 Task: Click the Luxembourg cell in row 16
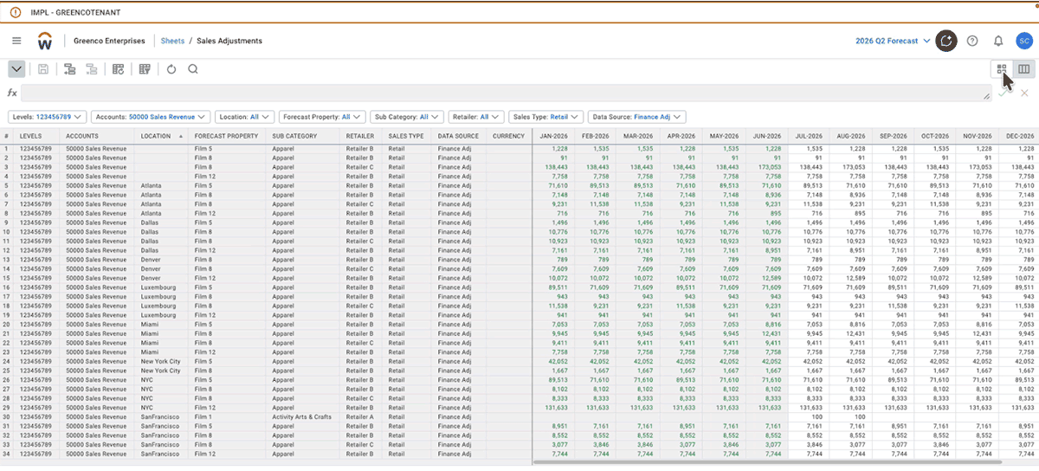[162, 287]
